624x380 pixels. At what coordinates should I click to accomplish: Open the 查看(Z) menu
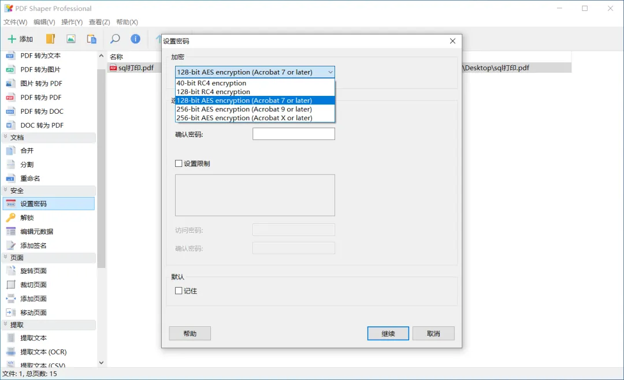point(99,23)
